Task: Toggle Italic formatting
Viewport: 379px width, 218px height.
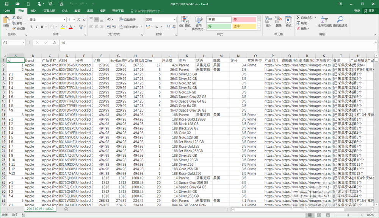Action: tap(37, 27)
